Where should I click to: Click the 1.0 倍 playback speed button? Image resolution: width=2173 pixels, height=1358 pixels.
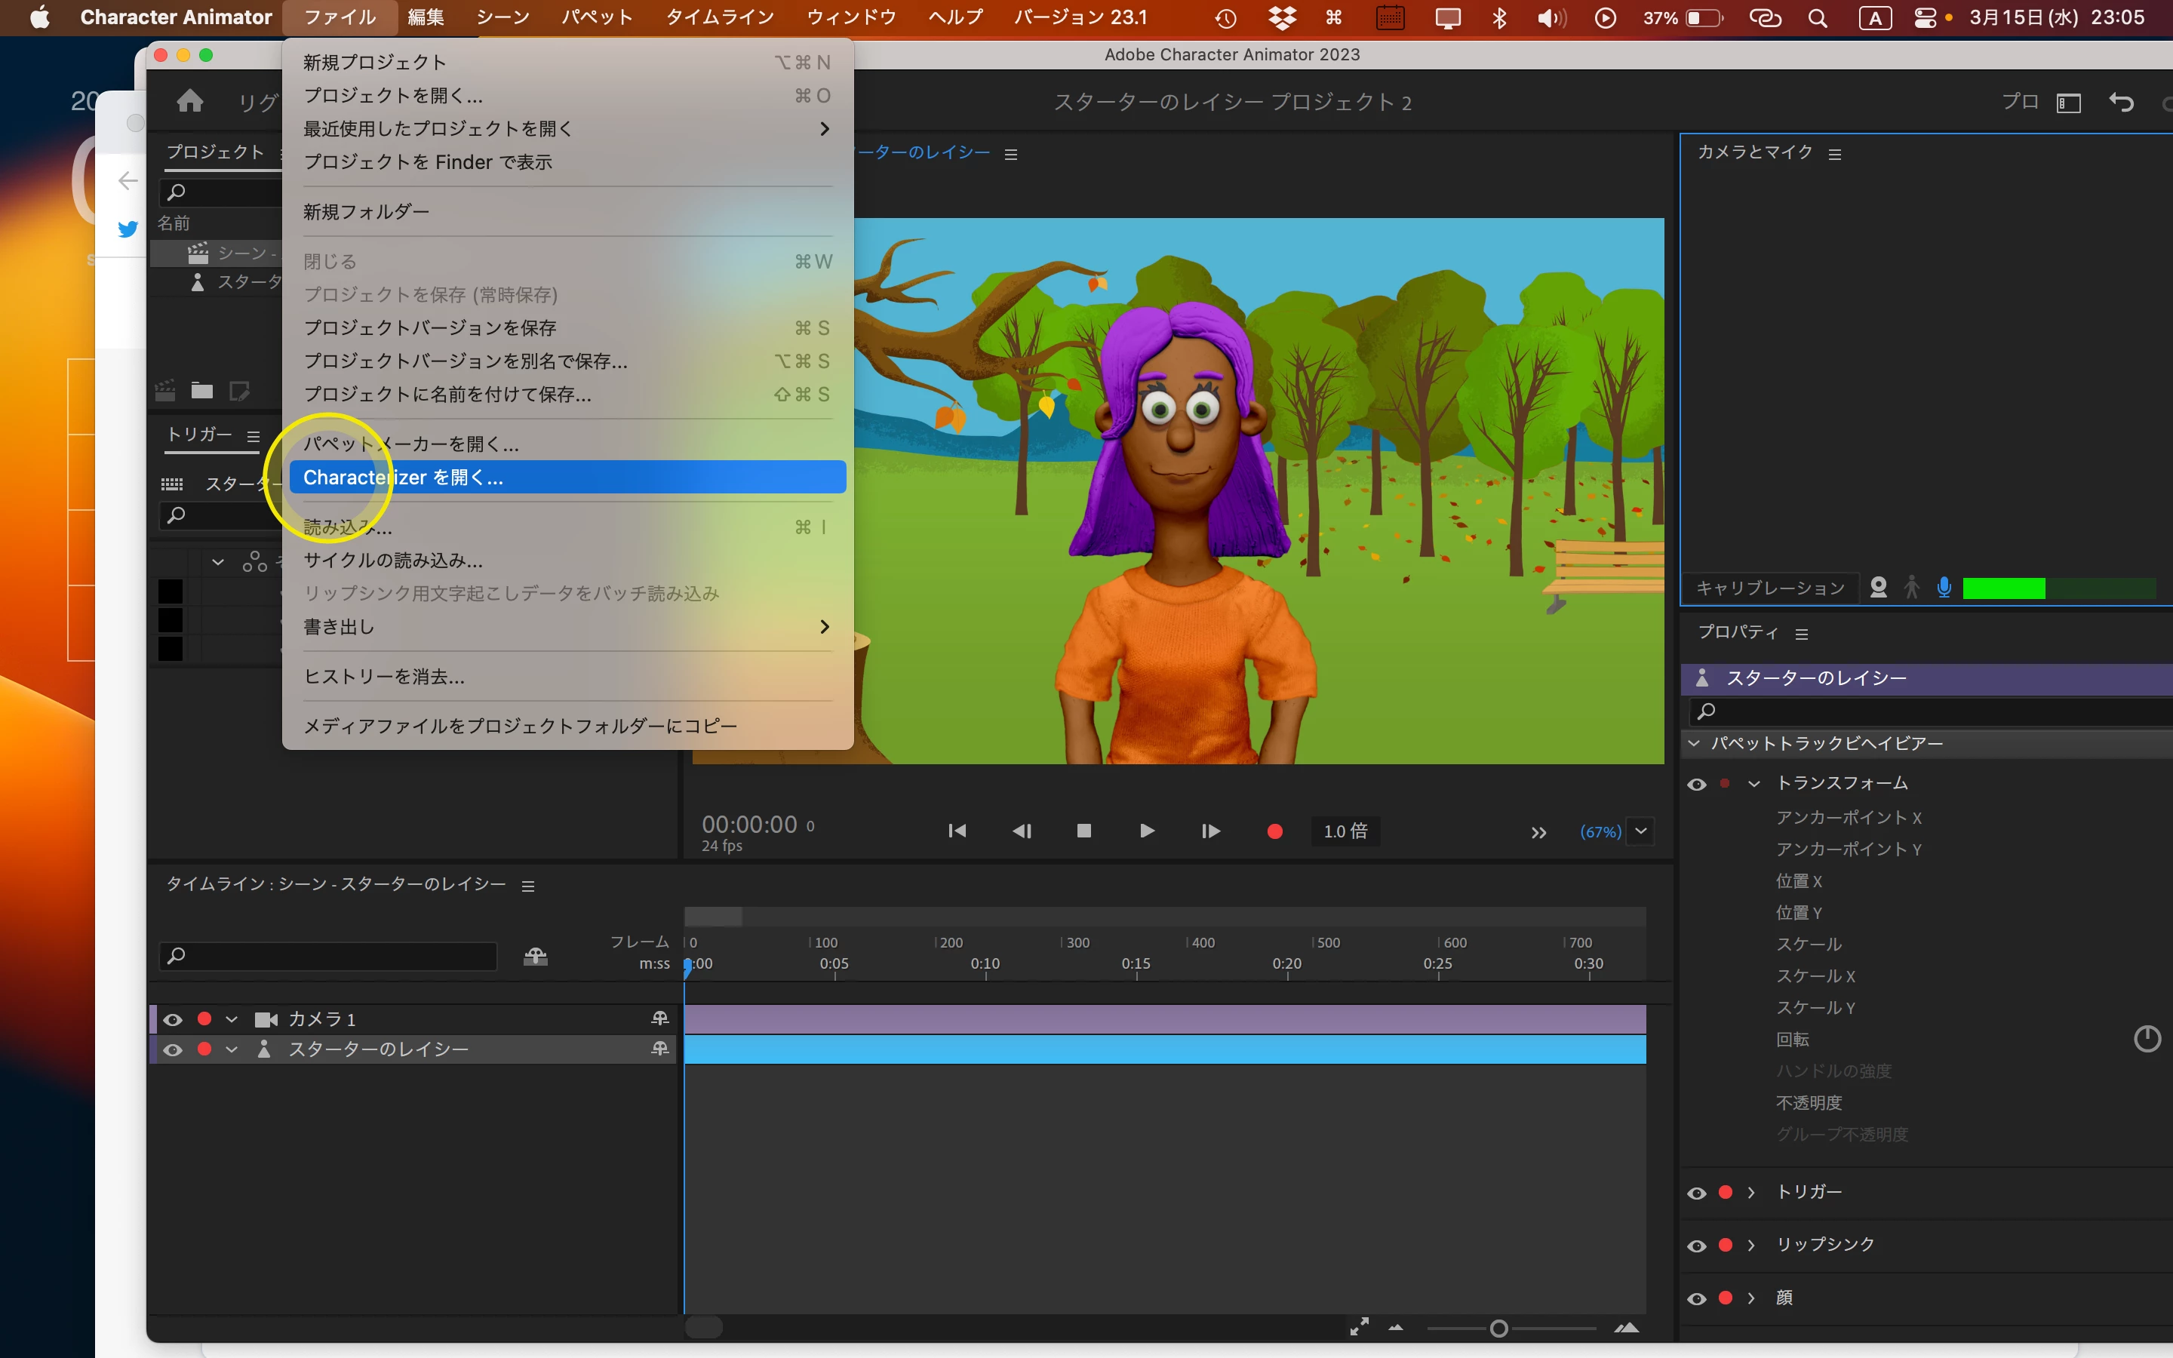coord(1345,831)
